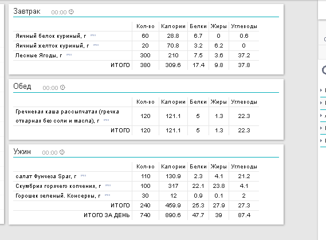Select the Лесные Ягоды food entry
The image size is (326, 240).
[x=38, y=56]
